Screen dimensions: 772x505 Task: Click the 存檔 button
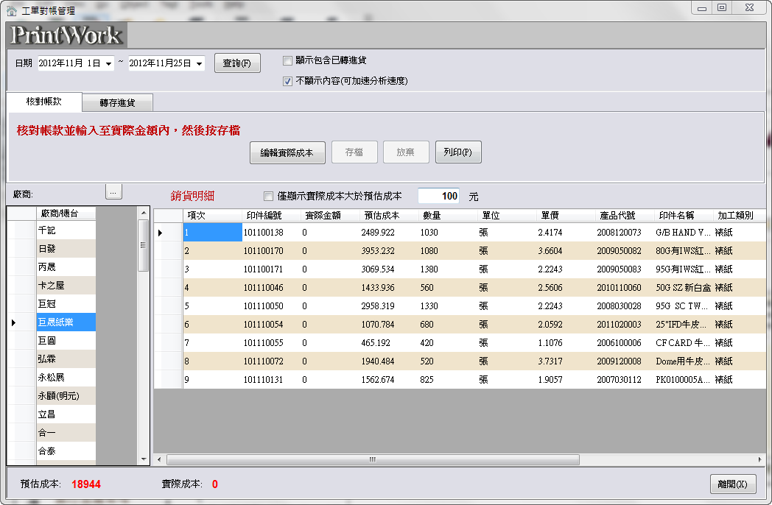tap(354, 152)
